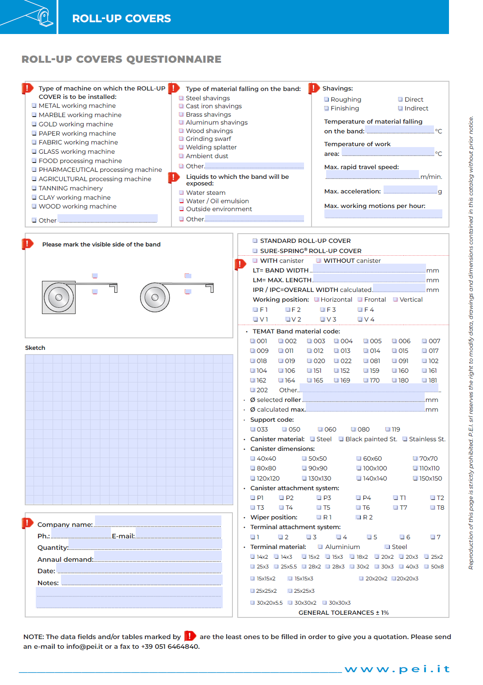Click exclamation marker beside 'Please mark the visible side'
Screen dimensions: 483x685
tap(27, 244)
